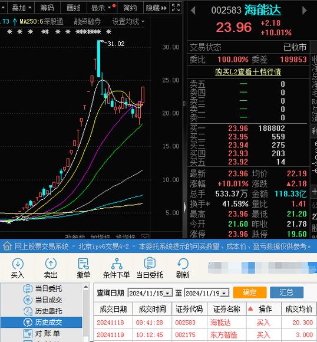Image resolution: width=317 pixels, height=342 pixels.
Task: Sort by 证券名称 column header
Action: coord(226,309)
